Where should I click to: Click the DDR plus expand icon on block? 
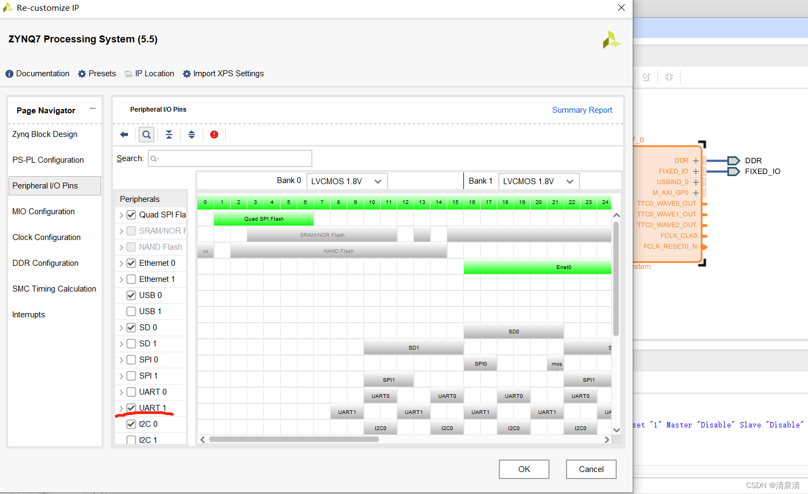pos(696,161)
